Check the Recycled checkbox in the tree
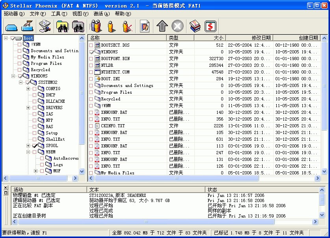The image size is (330, 238). 19,70
